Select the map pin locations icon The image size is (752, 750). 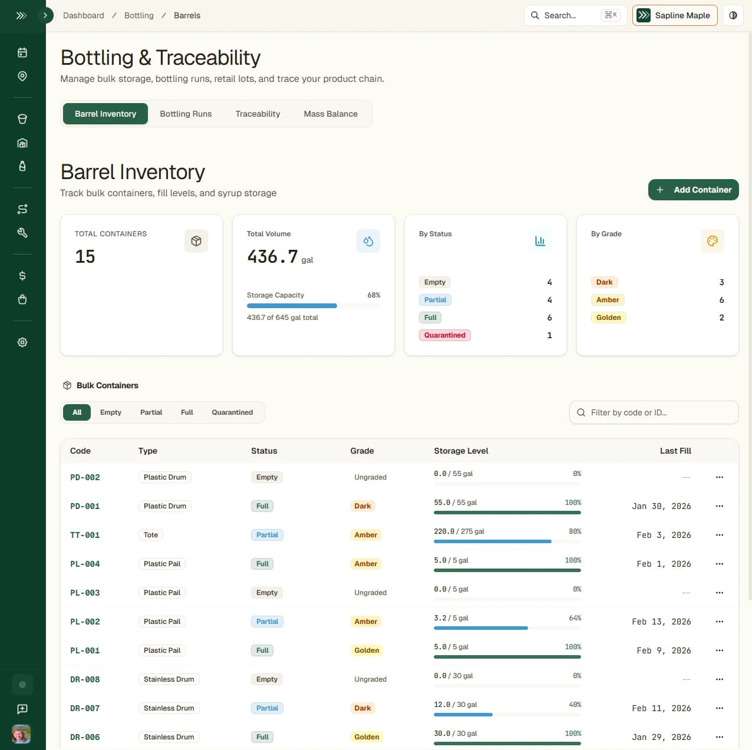[x=22, y=76]
